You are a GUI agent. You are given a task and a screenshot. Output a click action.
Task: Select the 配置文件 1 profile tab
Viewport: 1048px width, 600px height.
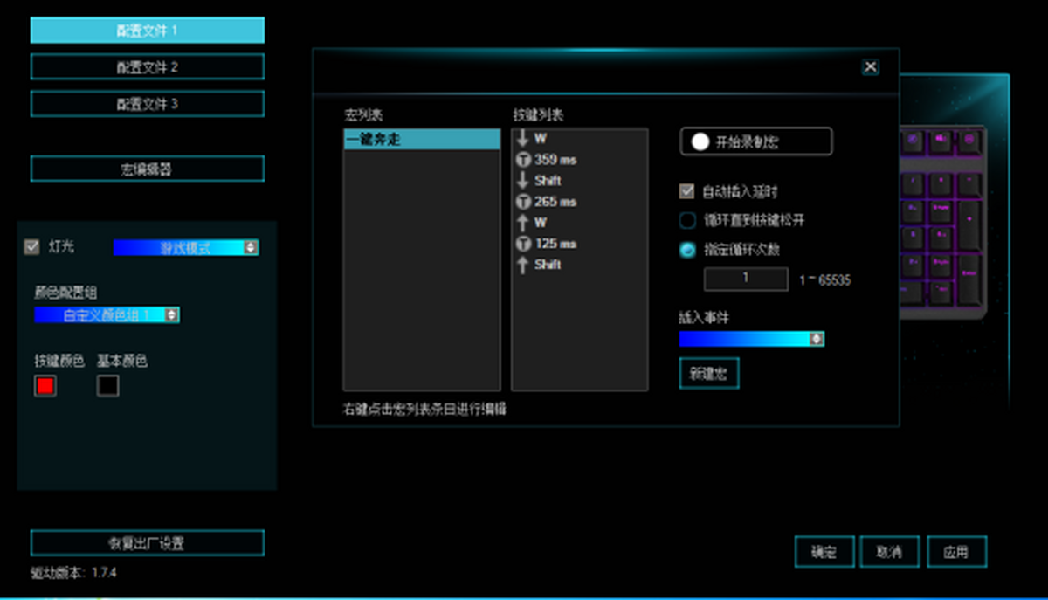click(x=147, y=30)
